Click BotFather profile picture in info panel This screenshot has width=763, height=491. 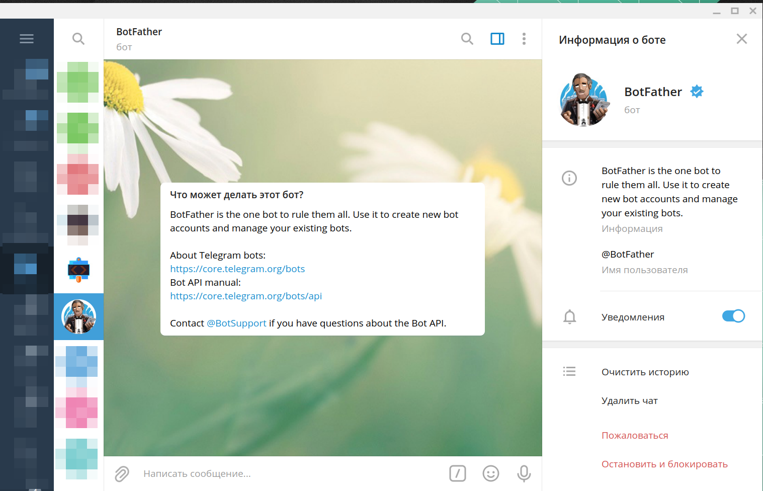pyautogui.click(x=584, y=100)
